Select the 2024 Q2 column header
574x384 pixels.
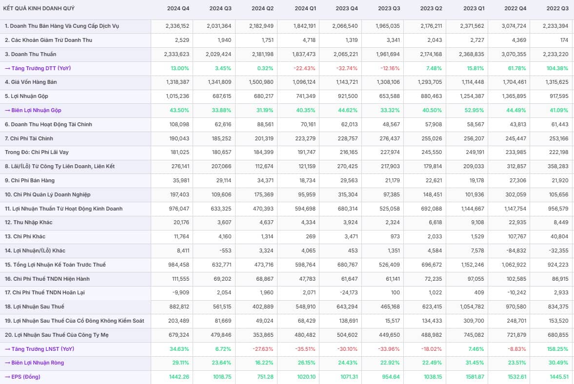[262, 8]
